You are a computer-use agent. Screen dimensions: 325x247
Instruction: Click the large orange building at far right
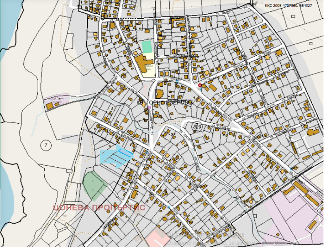click(x=313, y=133)
